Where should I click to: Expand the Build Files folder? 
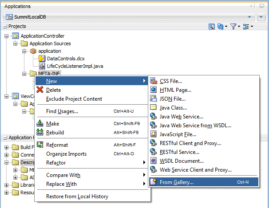point(6,147)
